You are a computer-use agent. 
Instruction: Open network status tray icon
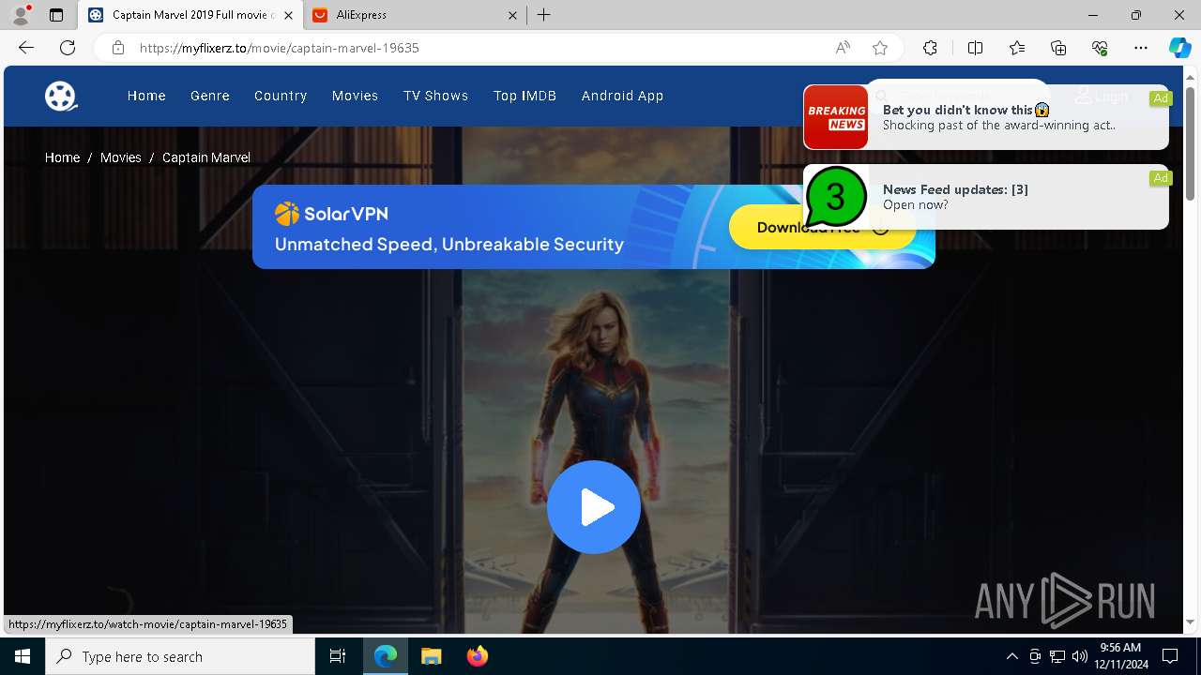click(1057, 656)
